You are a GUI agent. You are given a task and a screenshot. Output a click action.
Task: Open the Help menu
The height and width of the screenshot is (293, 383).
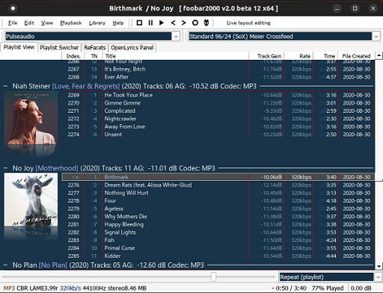(x=118, y=23)
